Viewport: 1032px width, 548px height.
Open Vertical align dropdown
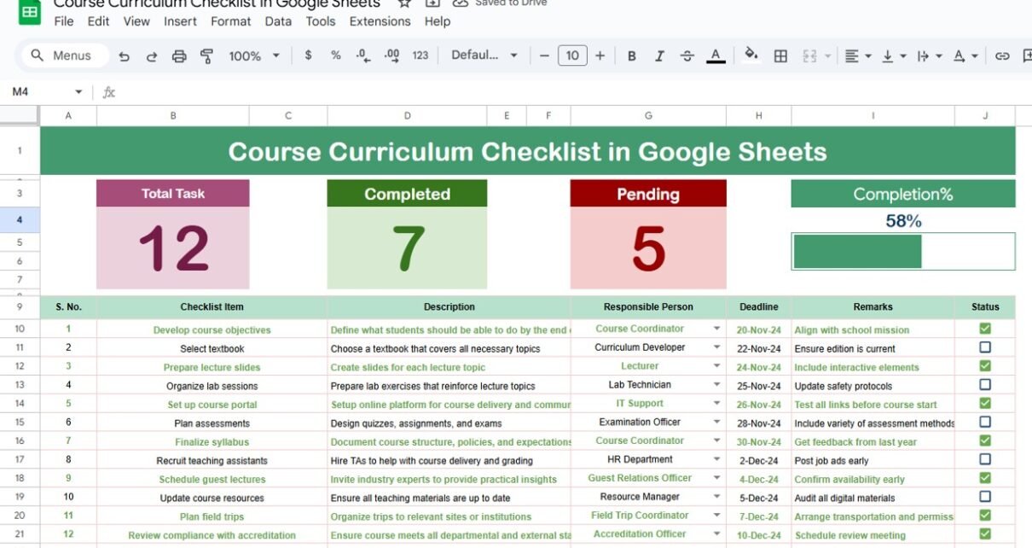point(893,56)
